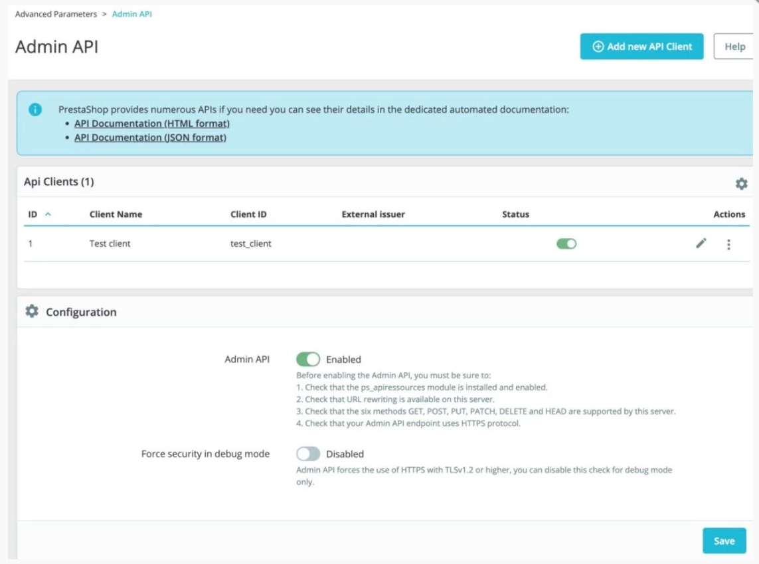Click the Save button
The width and height of the screenshot is (759, 564).
[724, 541]
